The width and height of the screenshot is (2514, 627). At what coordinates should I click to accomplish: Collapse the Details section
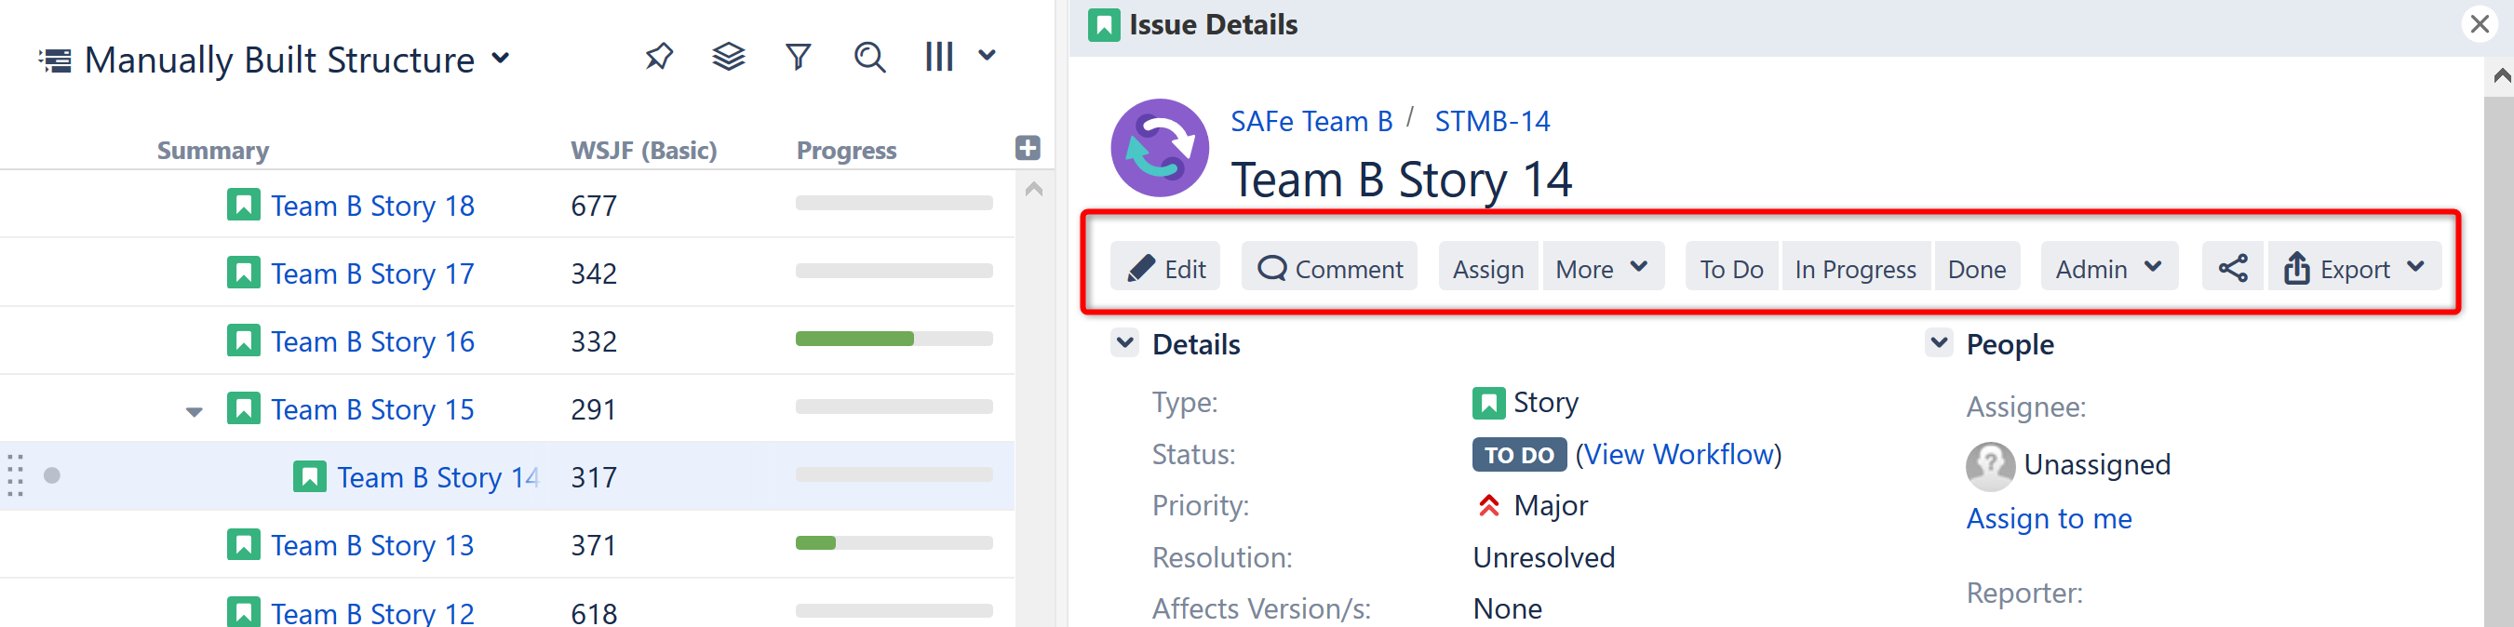1124,343
